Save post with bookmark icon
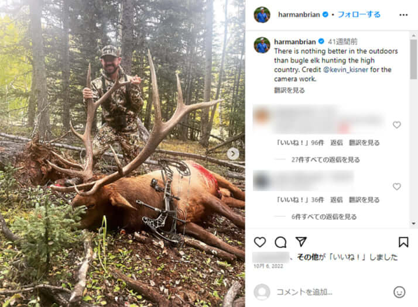 point(403,242)
